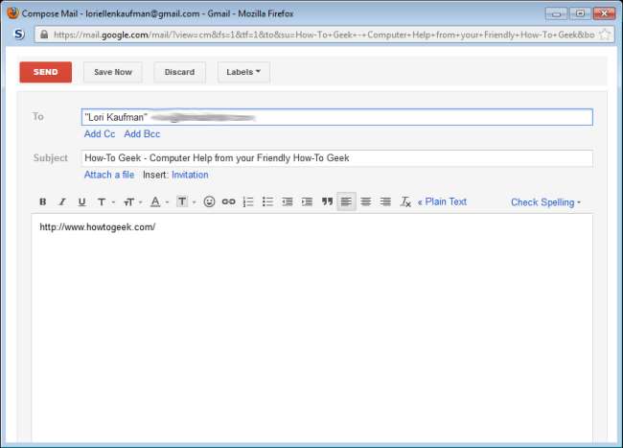The image size is (623, 448).
Task: Toggle underline formatting
Action: click(x=81, y=202)
